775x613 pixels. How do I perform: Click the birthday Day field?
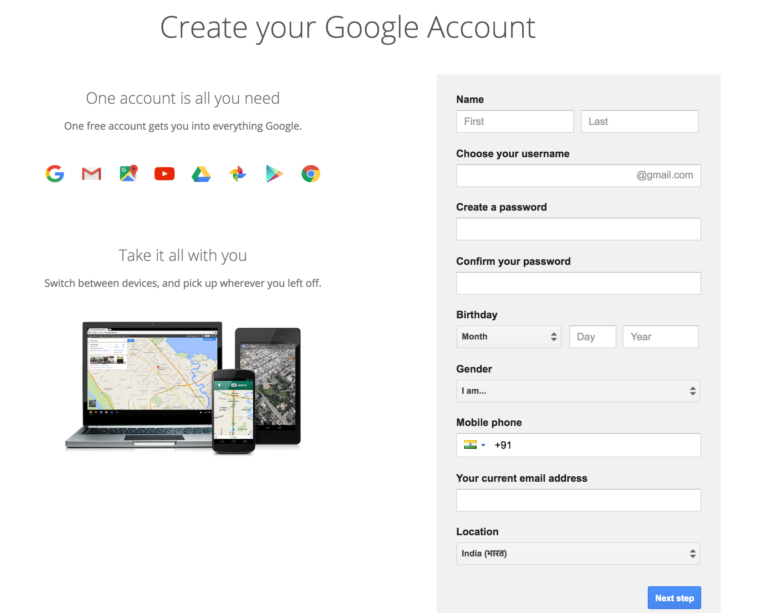coord(593,337)
